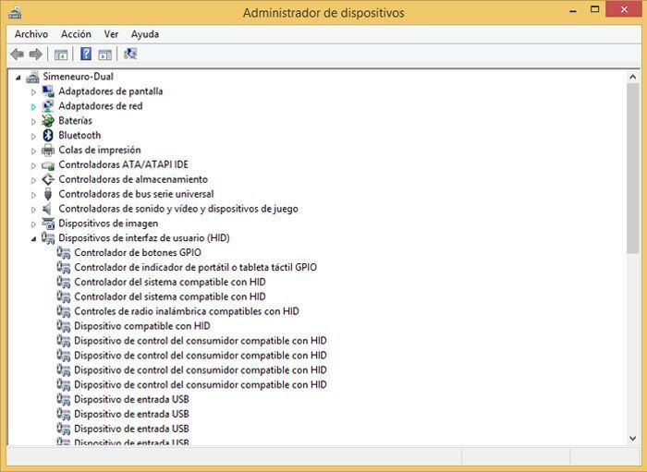
Task: Select Controlador de indicador de portátil GPIO
Action: click(195, 267)
